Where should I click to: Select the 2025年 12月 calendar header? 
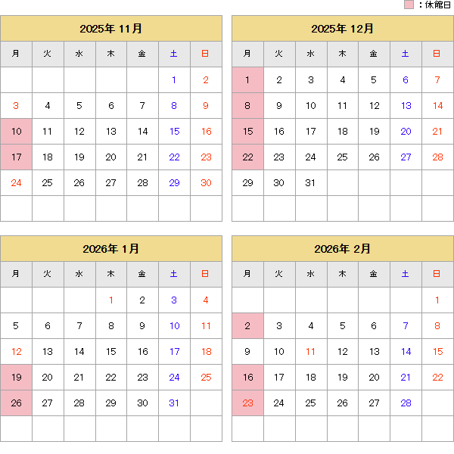[x=342, y=29]
